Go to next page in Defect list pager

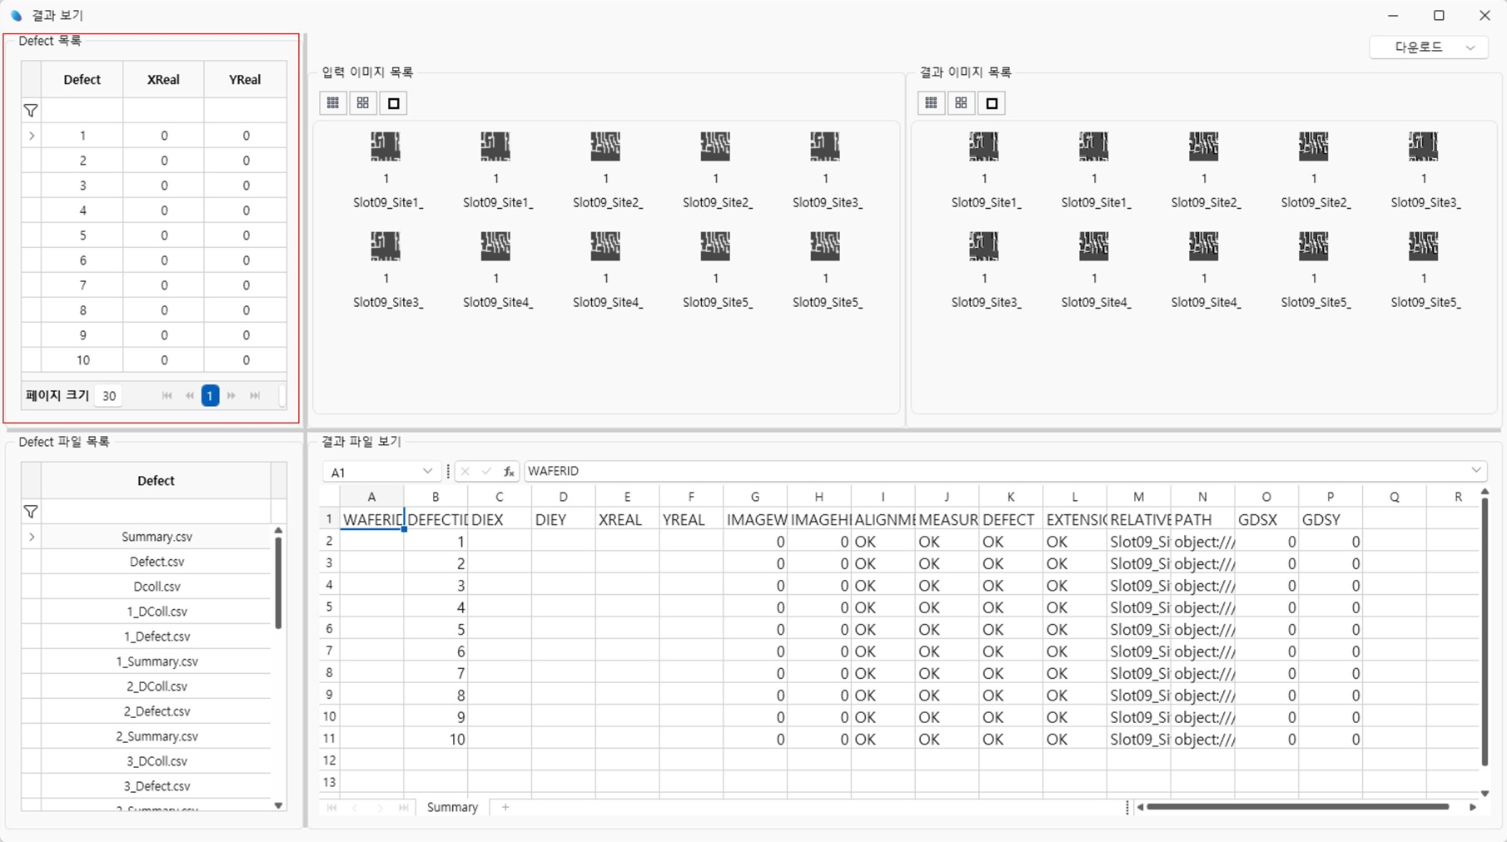pos(231,396)
